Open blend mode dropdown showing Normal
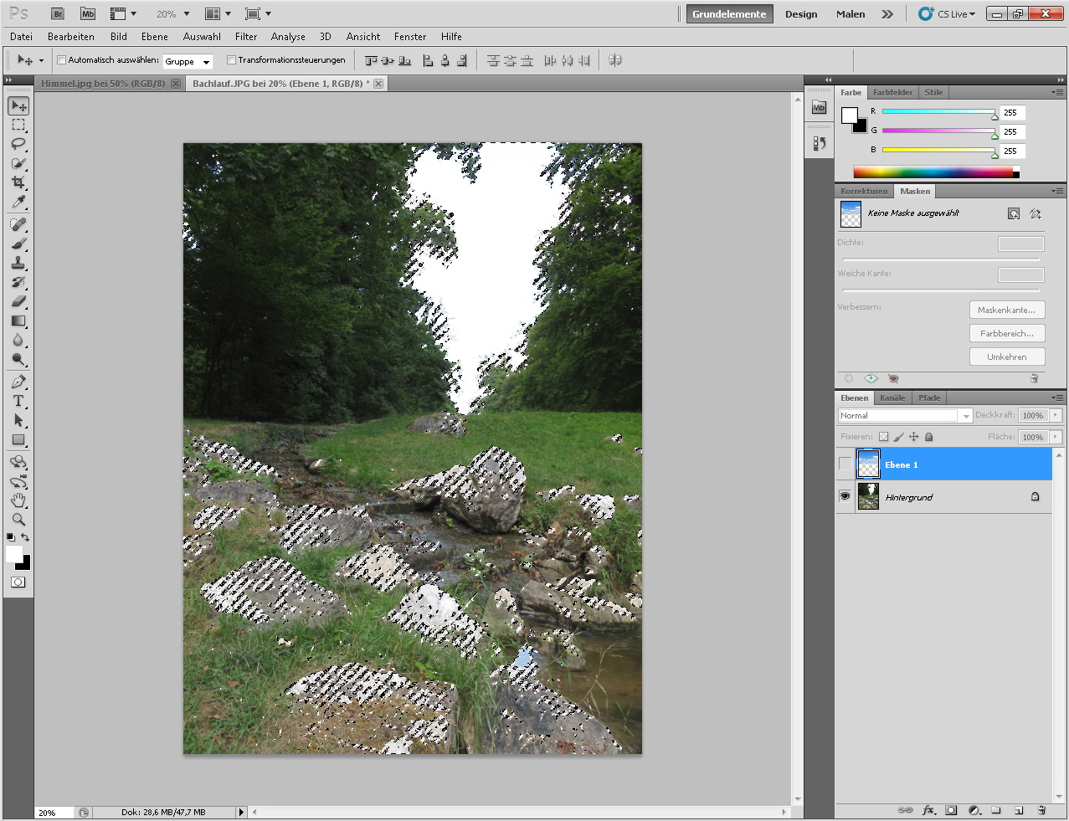 (904, 416)
